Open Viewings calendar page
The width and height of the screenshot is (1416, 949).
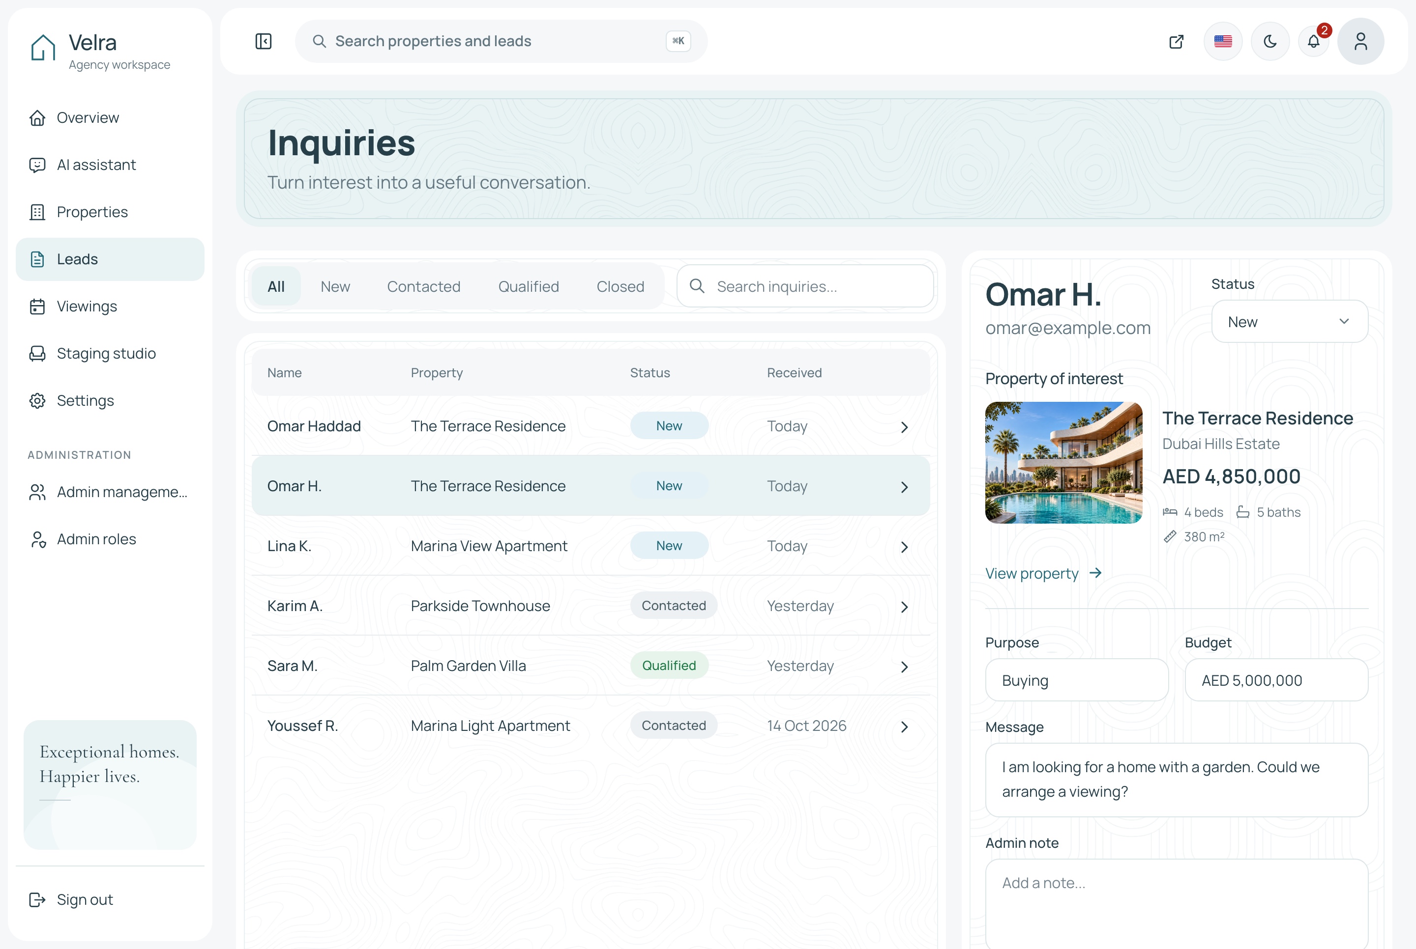pyautogui.click(x=110, y=306)
